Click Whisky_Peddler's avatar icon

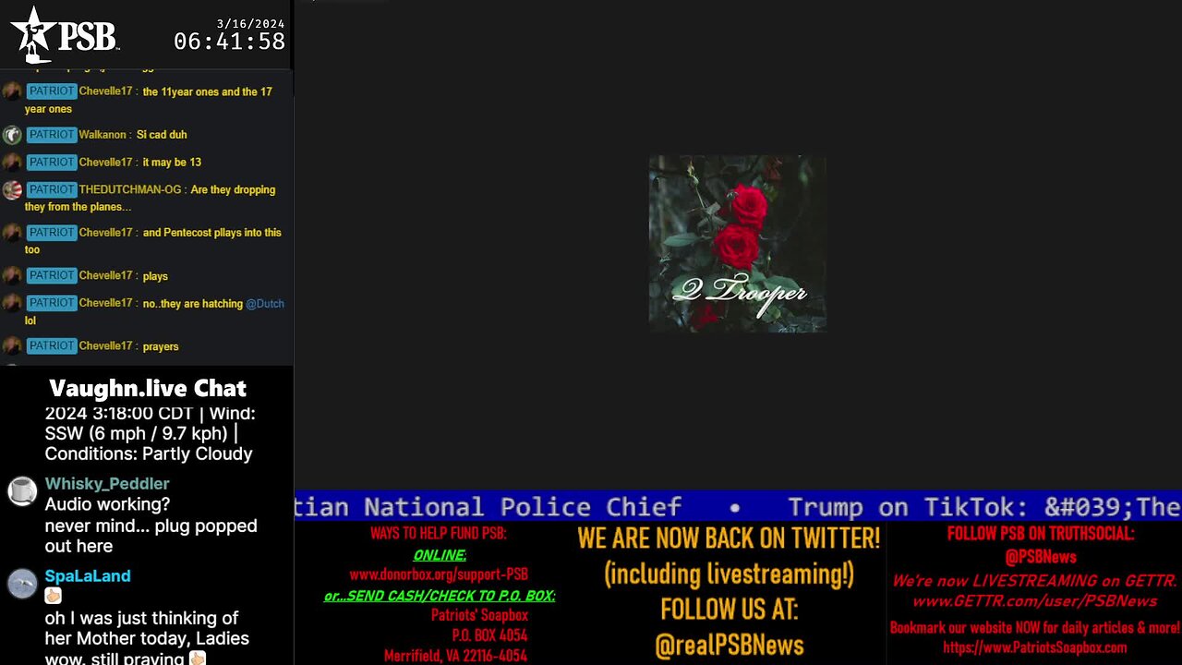pyautogui.click(x=22, y=491)
